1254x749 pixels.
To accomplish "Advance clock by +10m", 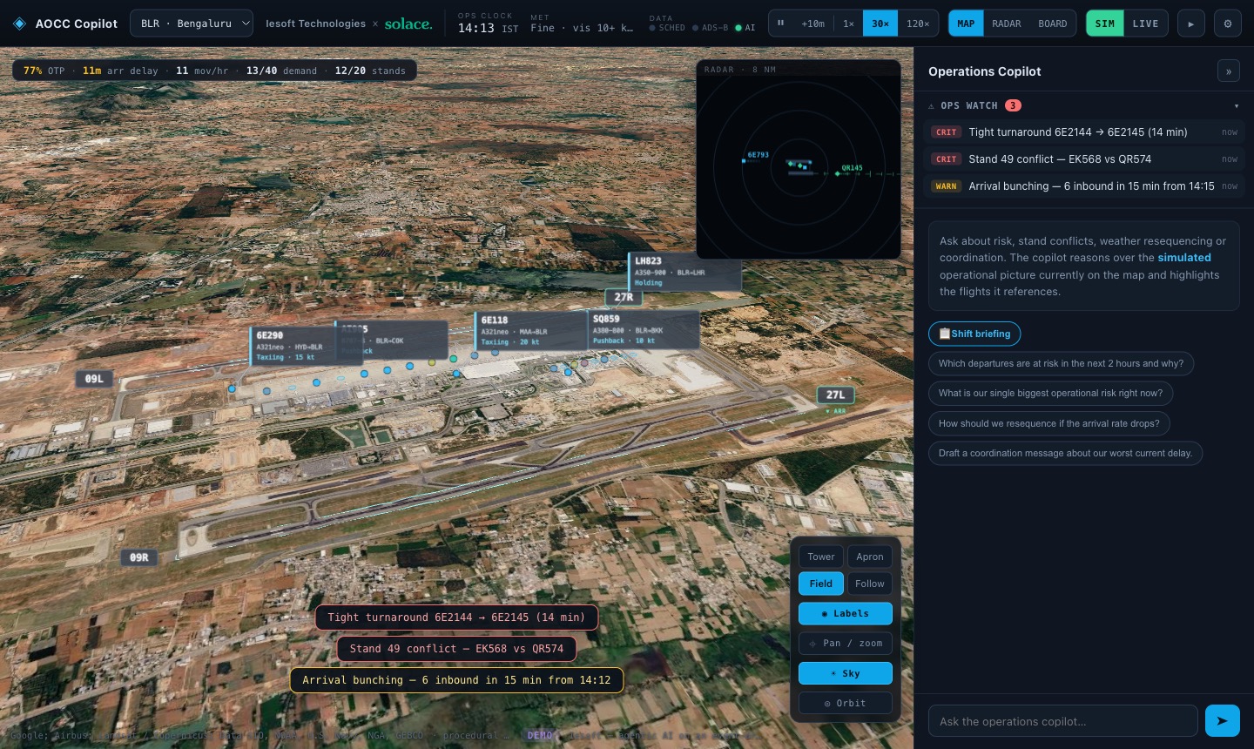I will [x=812, y=24].
